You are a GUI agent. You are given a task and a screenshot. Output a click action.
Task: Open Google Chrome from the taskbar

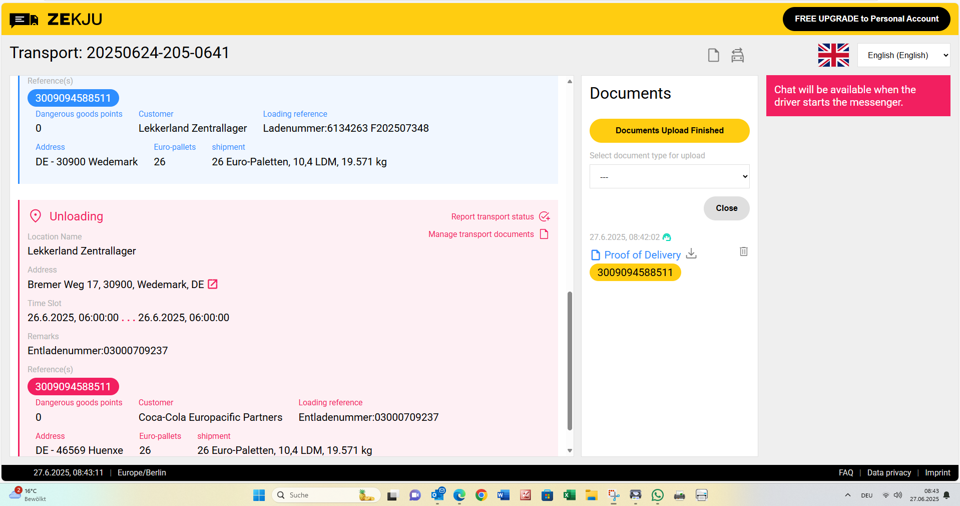(x=481, y=495)
